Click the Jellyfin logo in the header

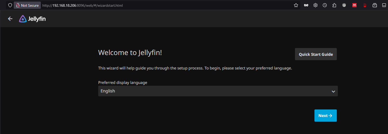pyautogui.click(x=32, y=19)
